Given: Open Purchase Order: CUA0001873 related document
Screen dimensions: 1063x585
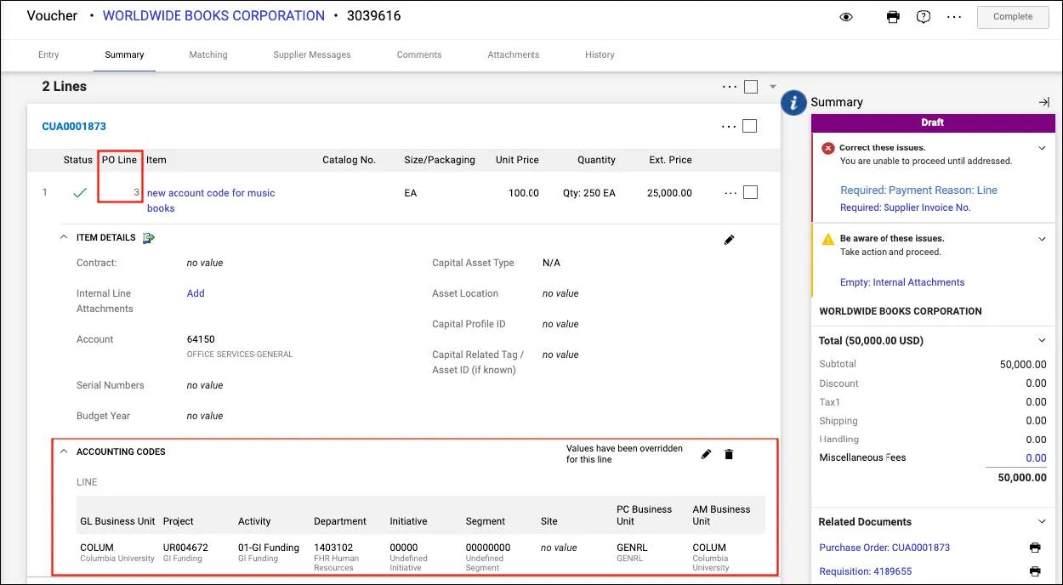Looking at the screenshot, I should point(884,548).
